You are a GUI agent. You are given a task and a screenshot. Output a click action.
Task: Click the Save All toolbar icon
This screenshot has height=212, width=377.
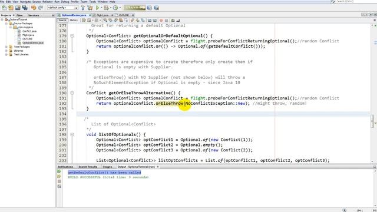click(25, 8)
